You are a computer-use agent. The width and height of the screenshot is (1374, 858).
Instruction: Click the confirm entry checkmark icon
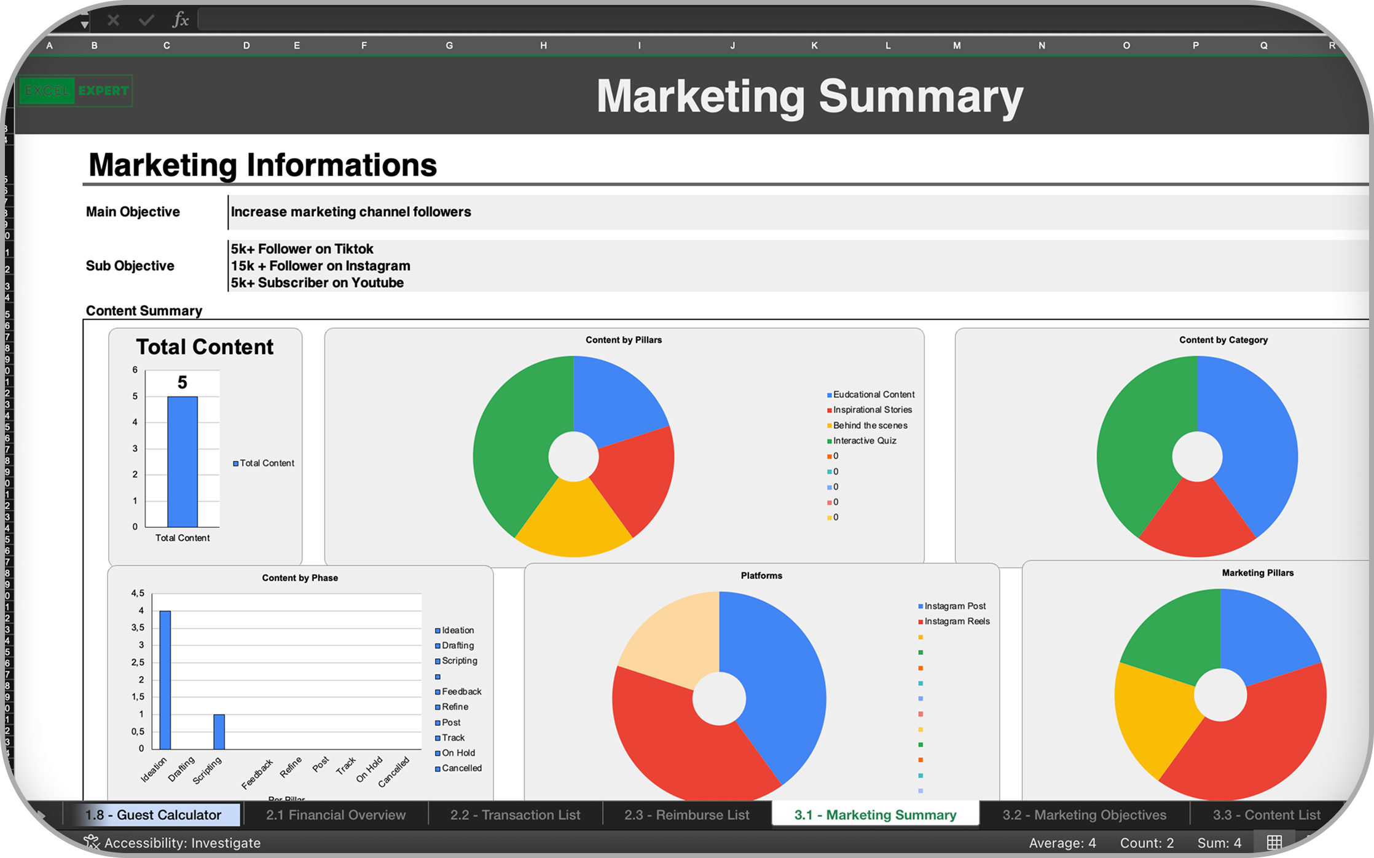tap(146, 20)
